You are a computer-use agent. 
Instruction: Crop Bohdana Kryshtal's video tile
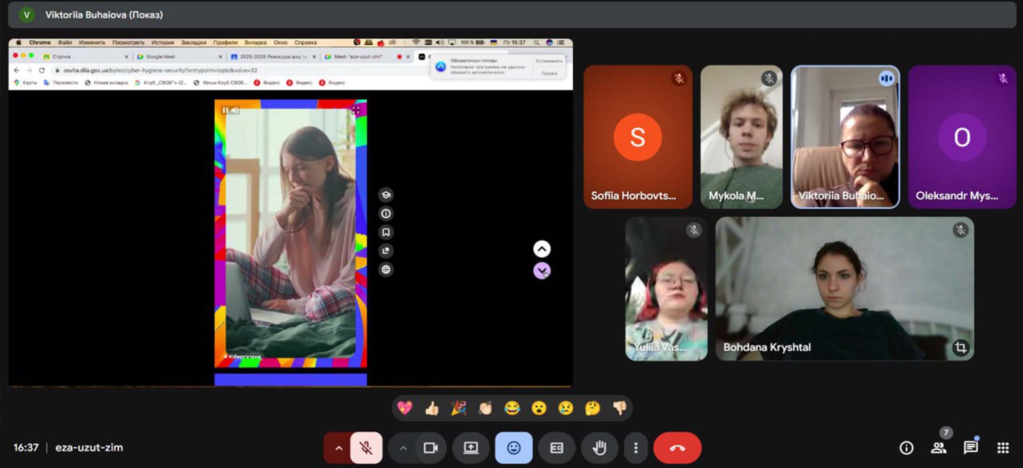(x=960, y=347)
